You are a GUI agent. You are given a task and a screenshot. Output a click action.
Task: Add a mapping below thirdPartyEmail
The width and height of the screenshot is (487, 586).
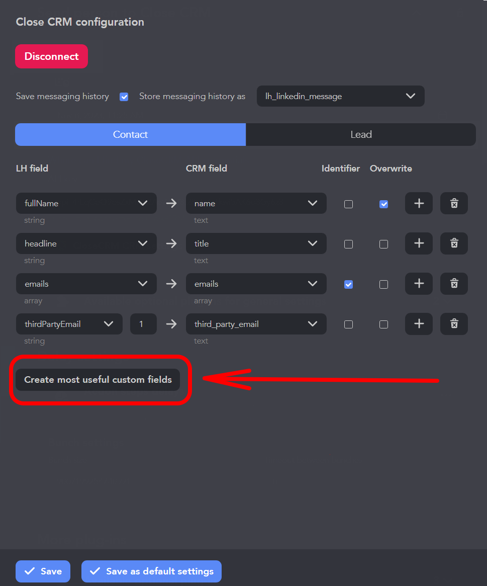[419, 324]
